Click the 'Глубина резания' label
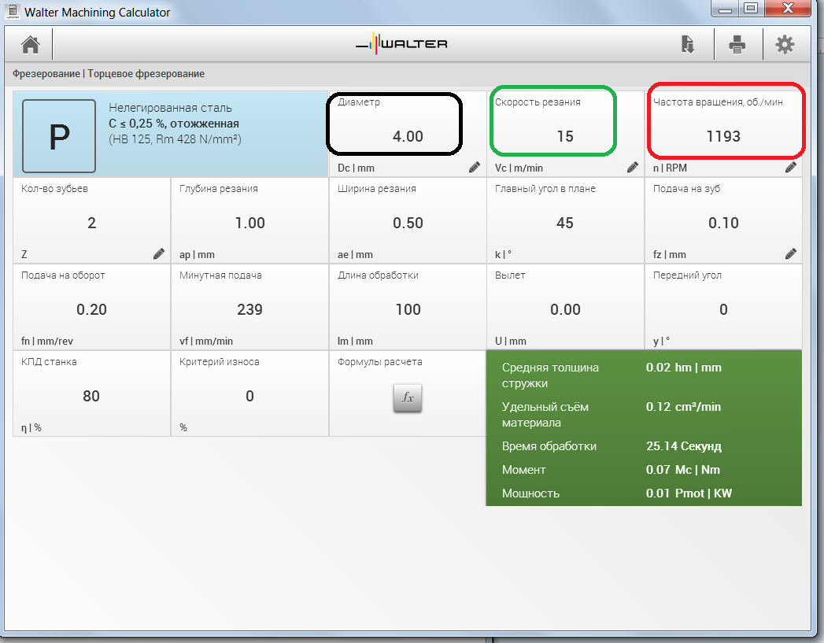Image resolution: width=824 pixels, height=643 pixels. click(x=219, y=189)
